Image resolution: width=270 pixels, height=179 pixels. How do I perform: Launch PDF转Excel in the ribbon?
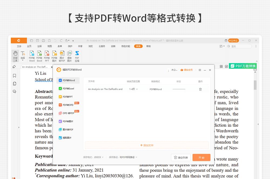39,56
